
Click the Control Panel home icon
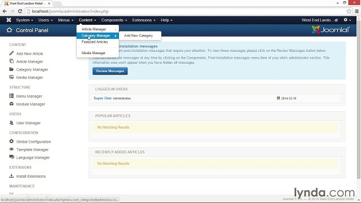coord(9,30)
